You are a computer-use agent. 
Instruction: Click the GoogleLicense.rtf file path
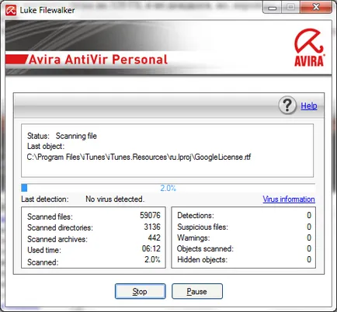click(x=139, y=157)
